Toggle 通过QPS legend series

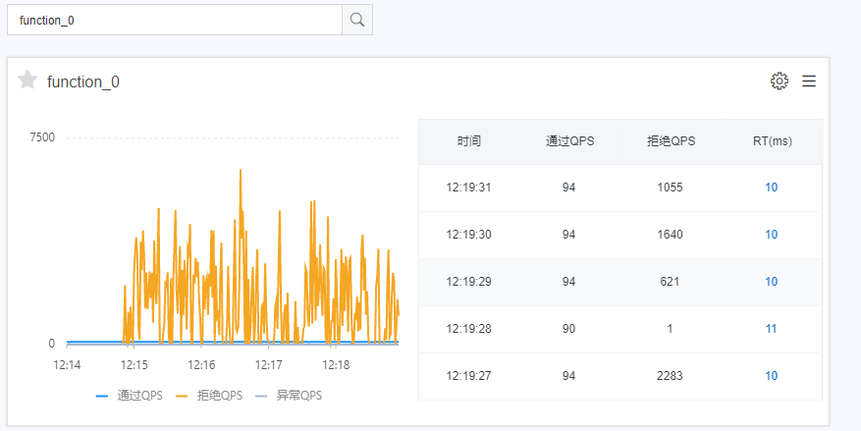coord(130,396)
